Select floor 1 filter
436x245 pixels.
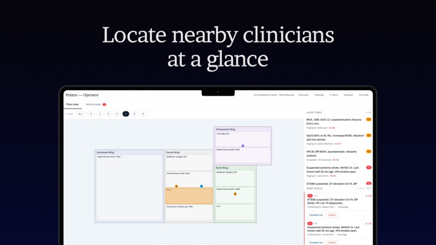[x=100, y=114]
